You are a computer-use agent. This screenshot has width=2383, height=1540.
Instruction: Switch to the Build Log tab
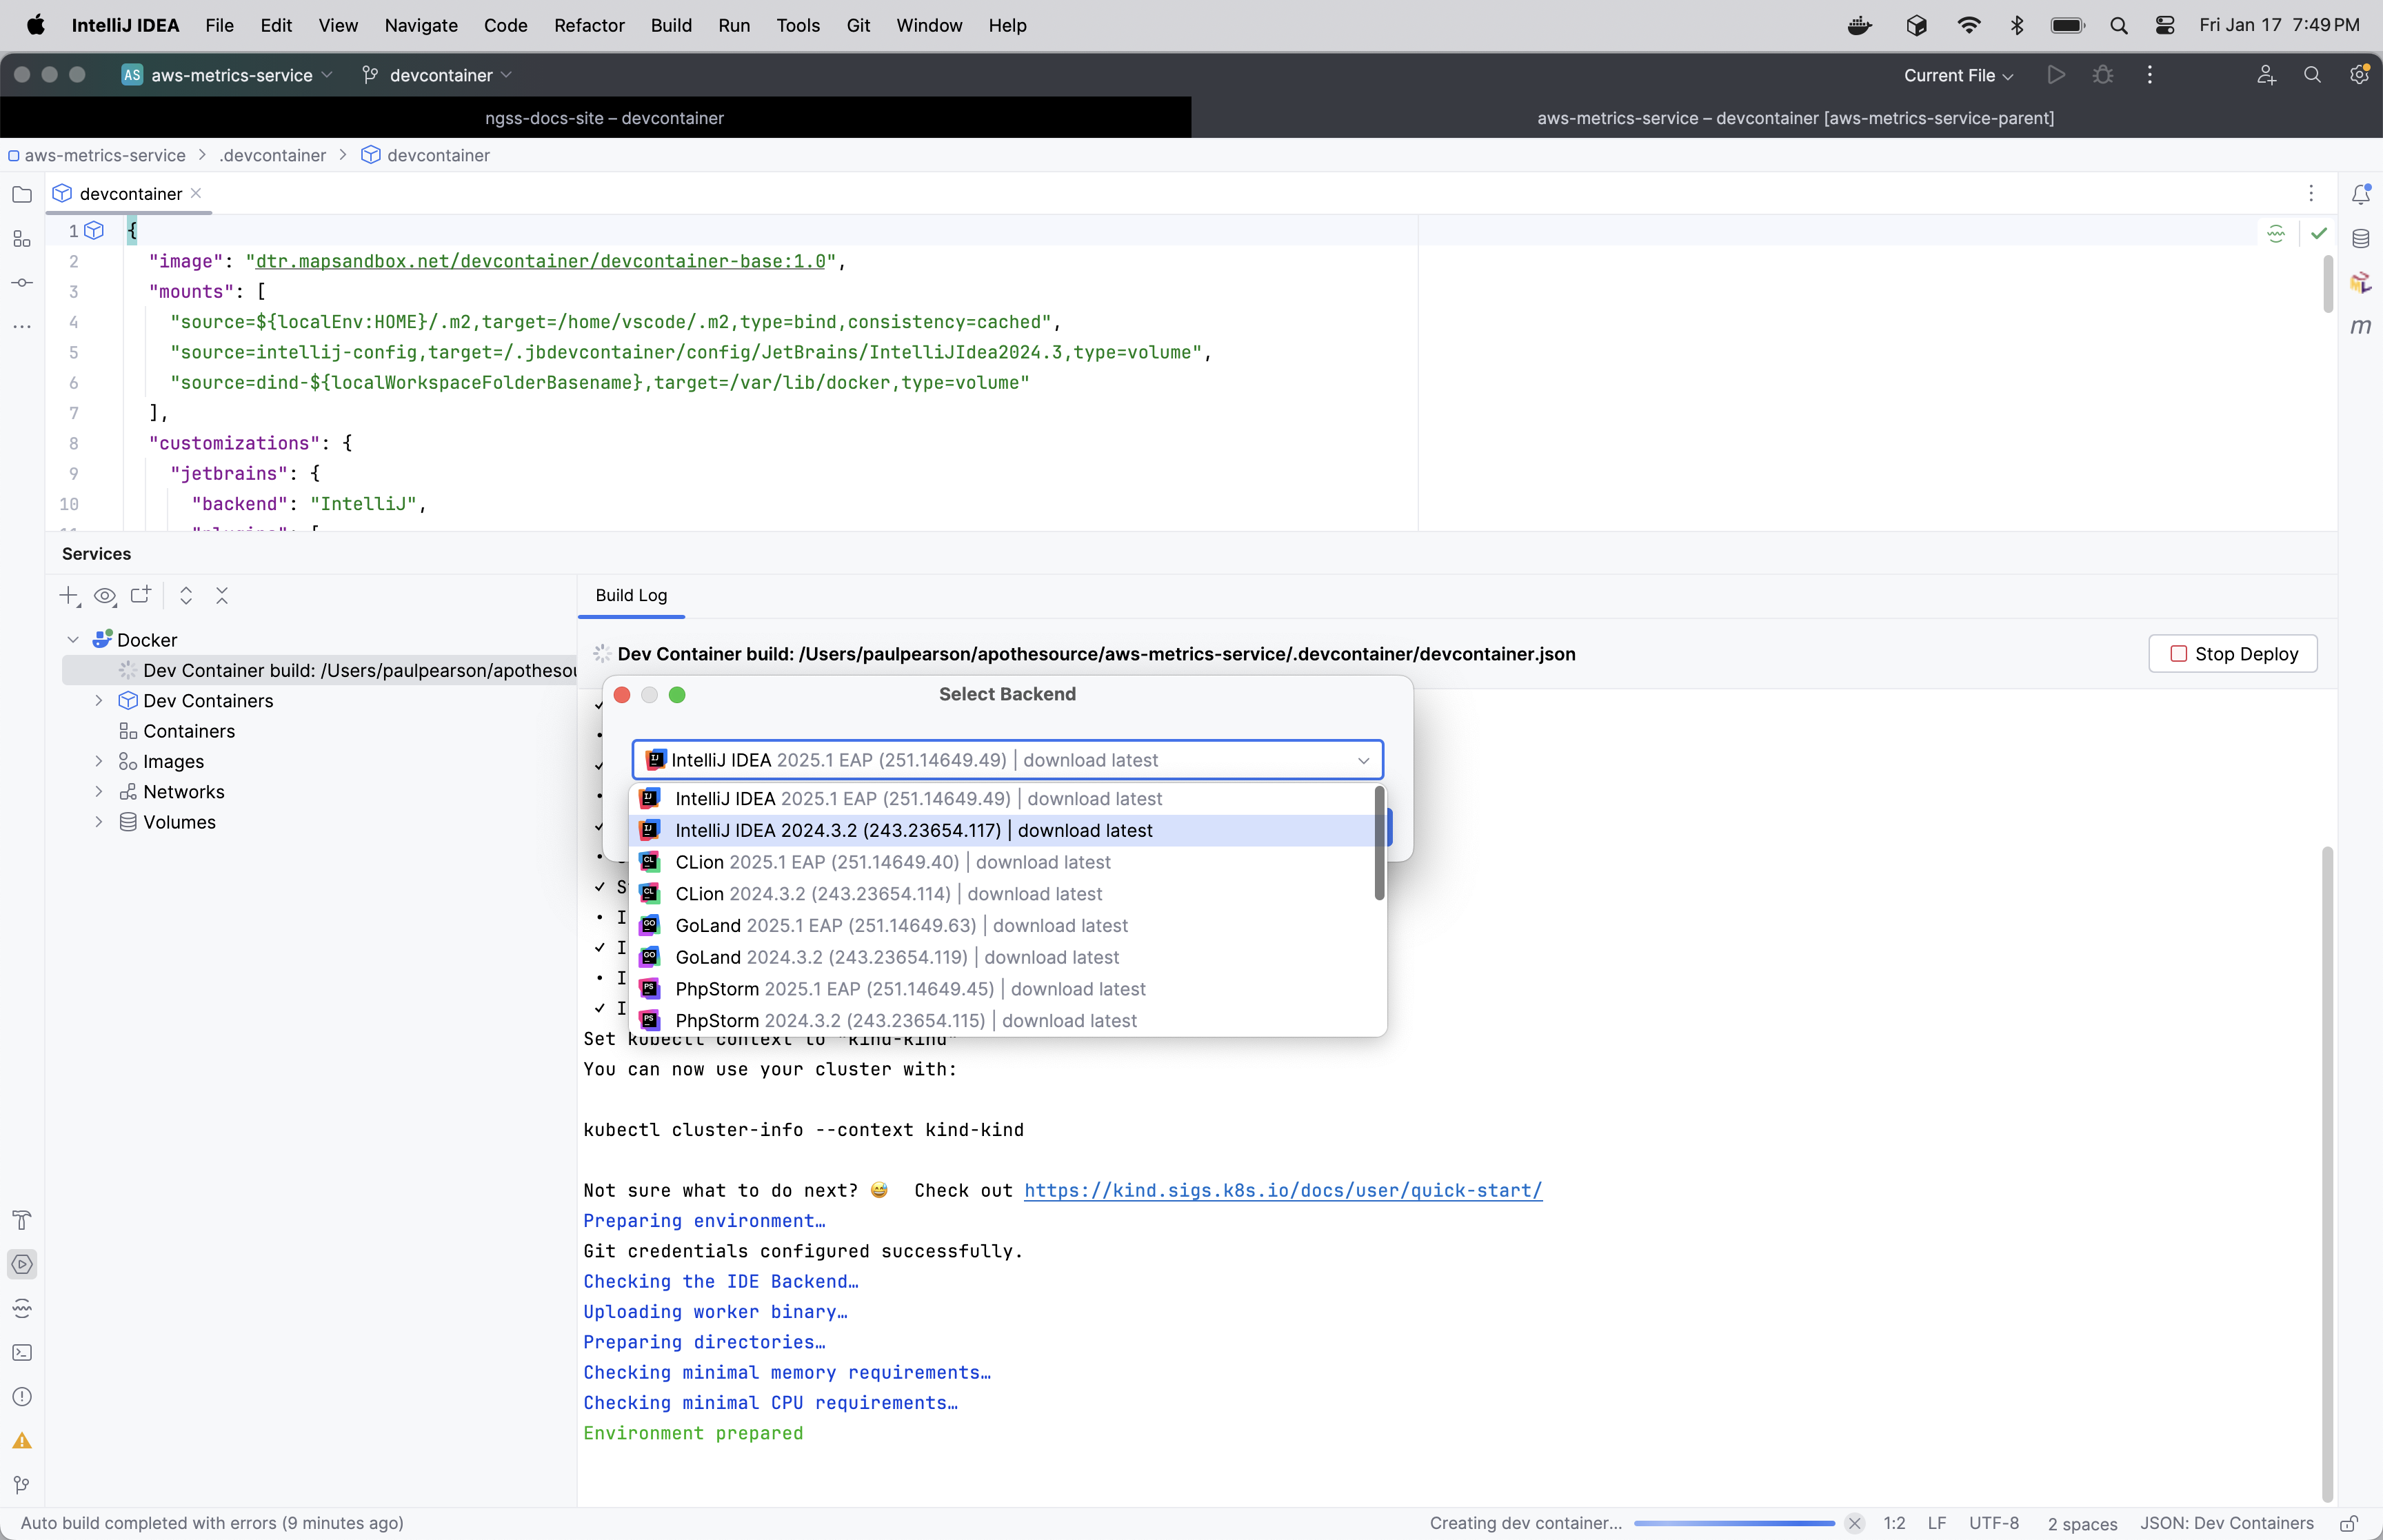tap(630, 594)
